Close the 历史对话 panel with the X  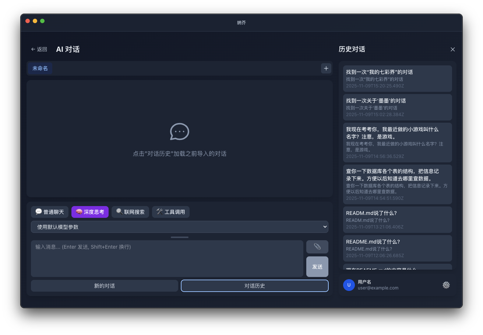coord(452,49)
